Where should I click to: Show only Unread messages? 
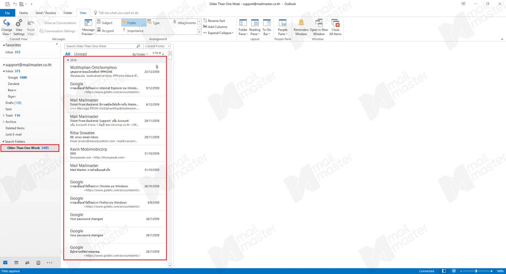80,54
